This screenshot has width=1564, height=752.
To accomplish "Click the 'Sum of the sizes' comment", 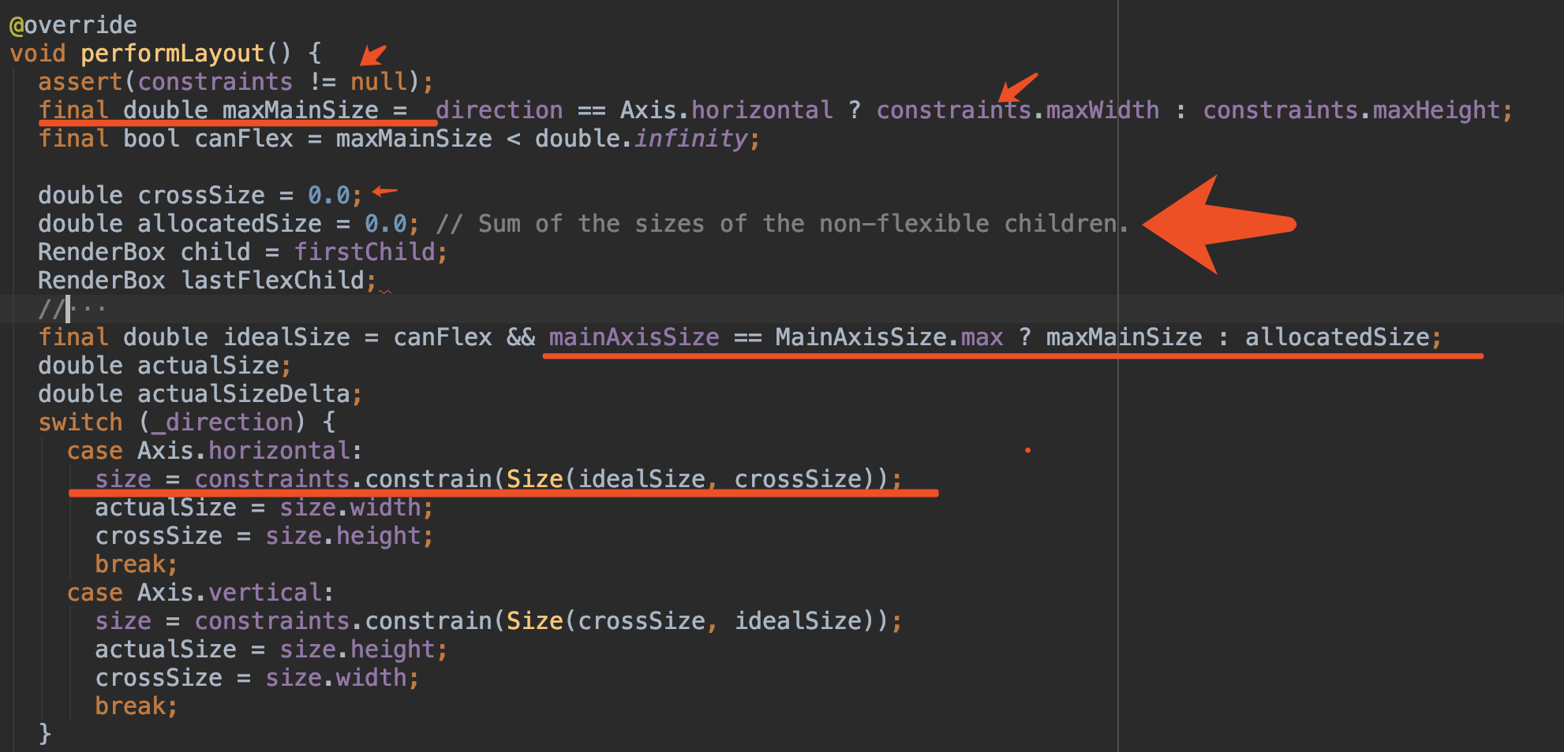I will coord(781,224).
